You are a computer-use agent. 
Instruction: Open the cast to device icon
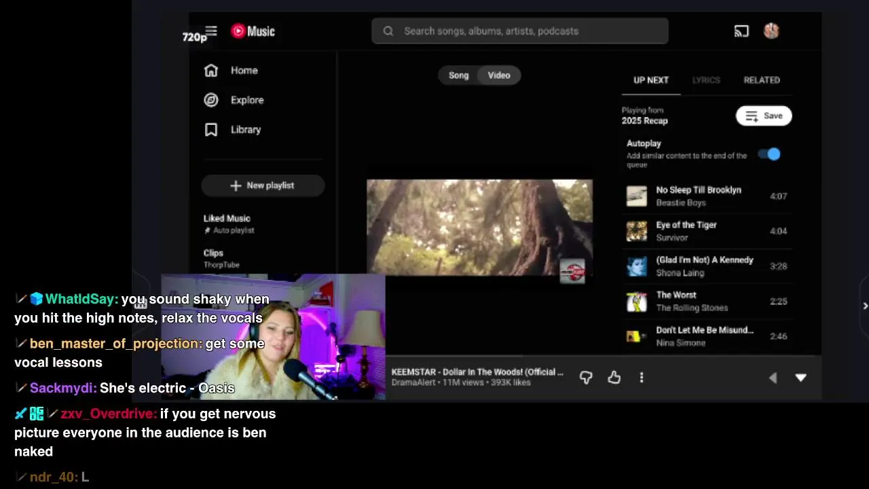point(741,31)
